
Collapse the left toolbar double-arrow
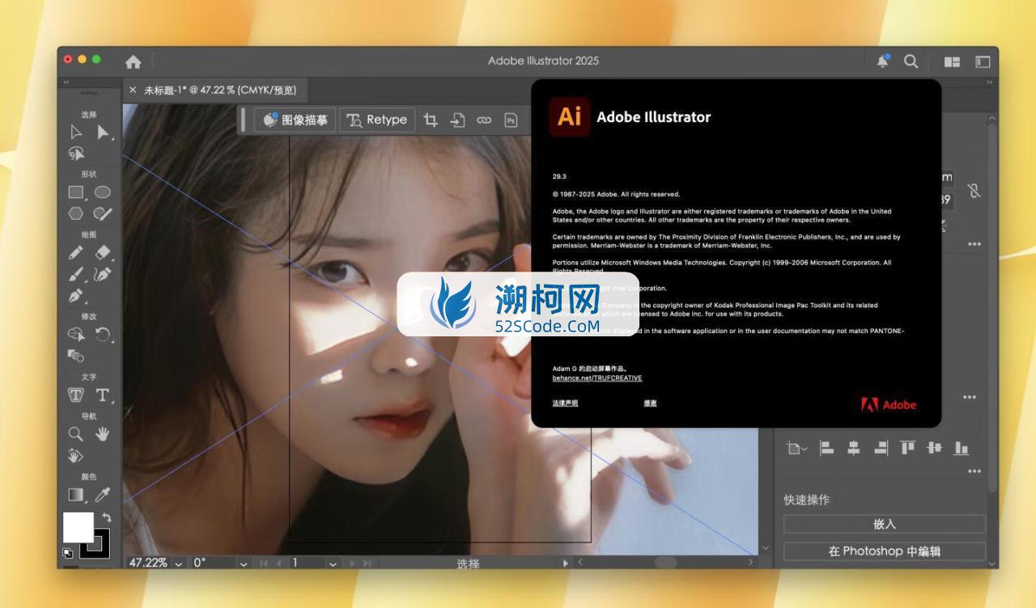(66, 82)
